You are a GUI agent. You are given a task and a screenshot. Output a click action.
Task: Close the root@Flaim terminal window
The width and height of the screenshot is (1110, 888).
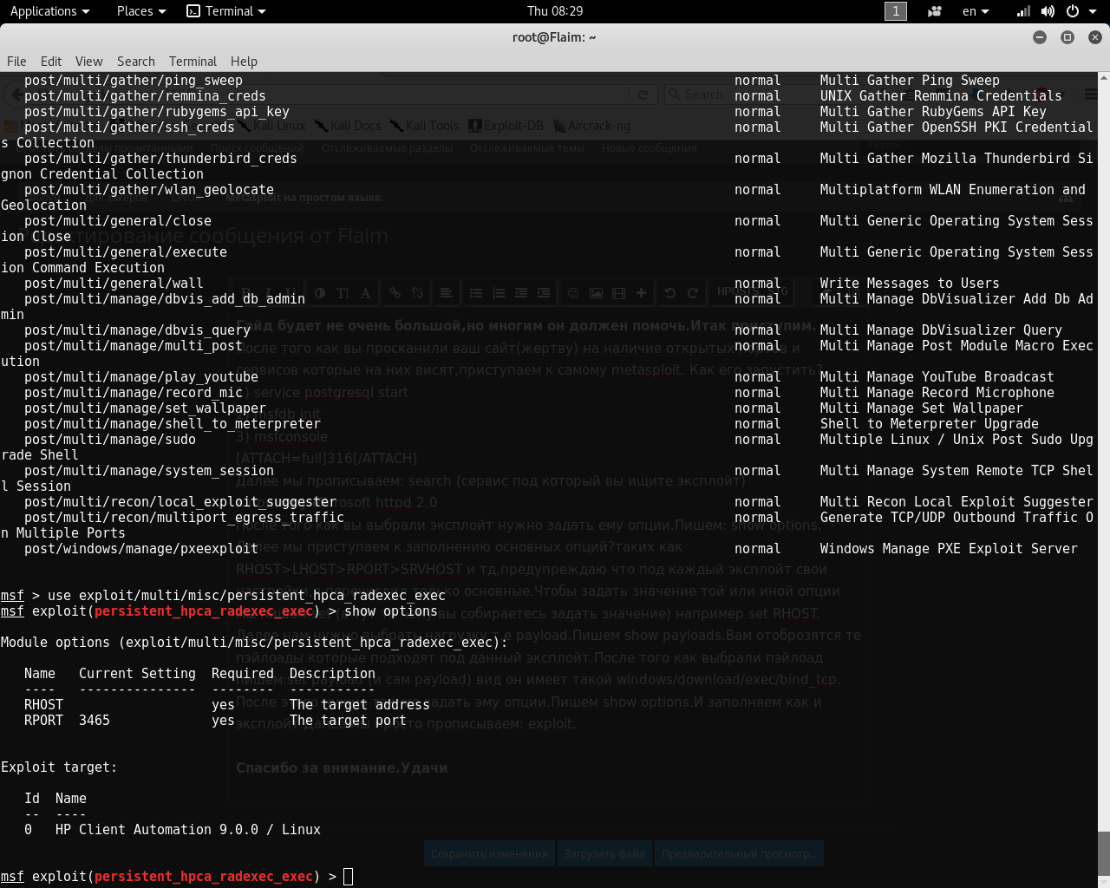(x=1095, y=37)
